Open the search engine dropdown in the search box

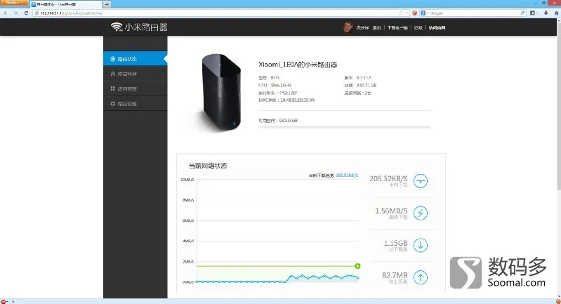[424, 13]
